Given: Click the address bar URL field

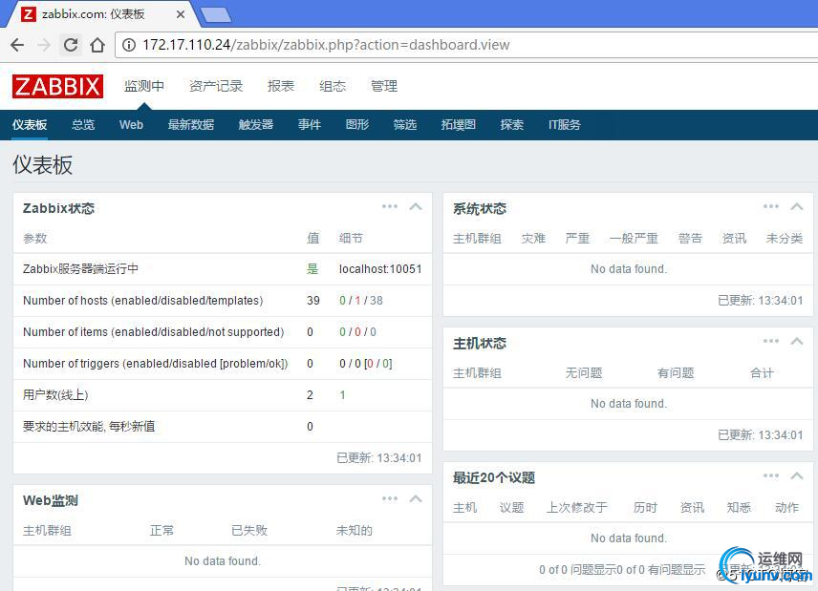Looking at the screenshot, I should (x=467, y=45).
